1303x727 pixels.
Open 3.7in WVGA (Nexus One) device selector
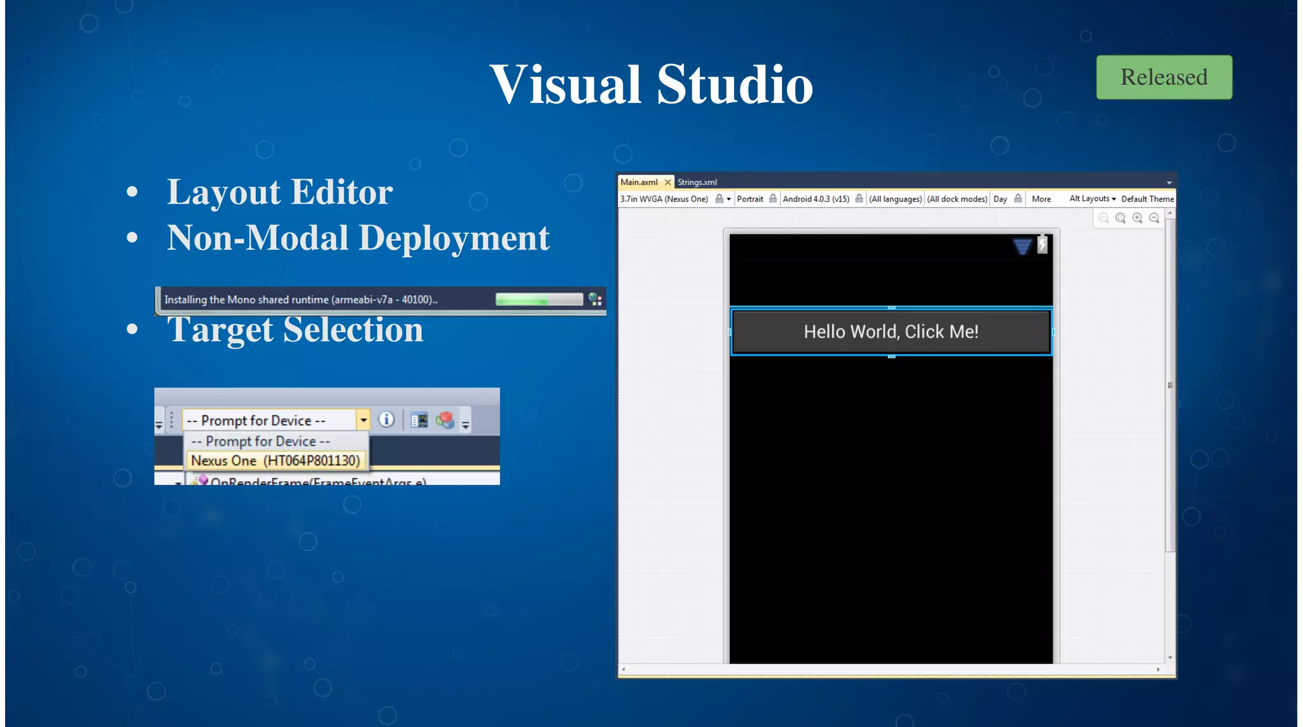tap(664, 199)
